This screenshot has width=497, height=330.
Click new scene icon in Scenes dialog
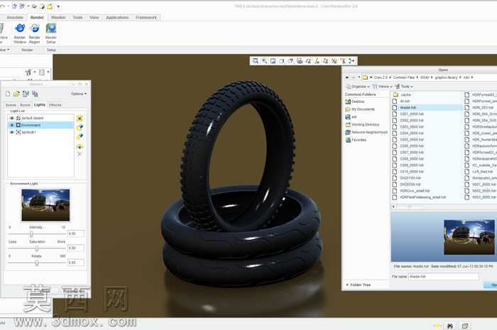8,94
